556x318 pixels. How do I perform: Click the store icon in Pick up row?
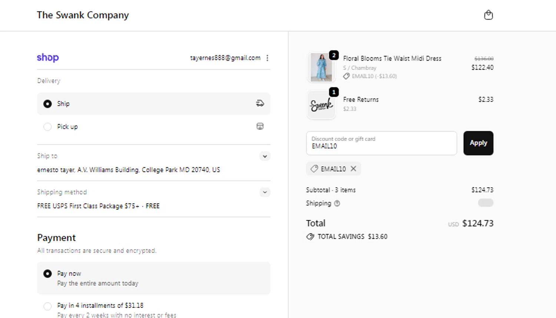click(x=260, y=126)
